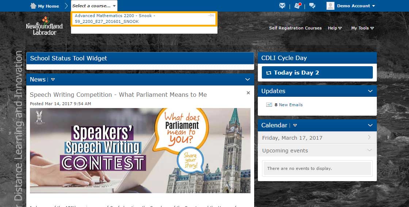
Task: Dismiss the Speech Writing Competition news item
Action: point(248,93)
